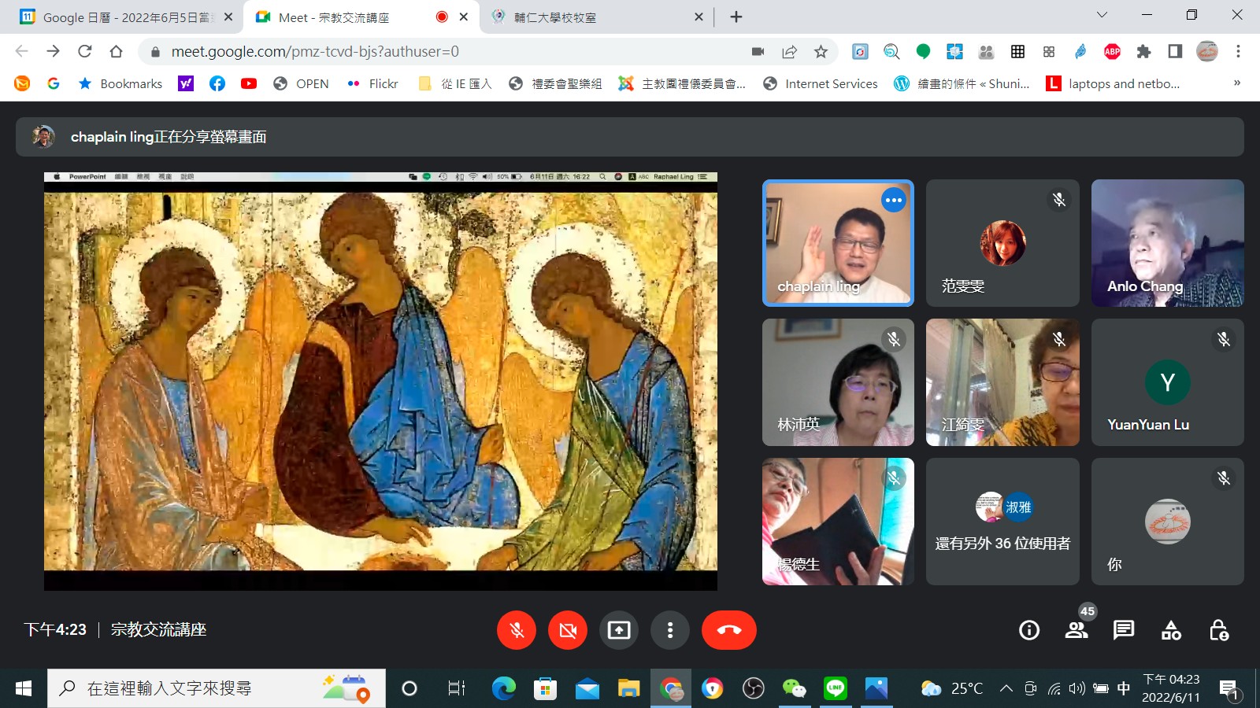
Task: Click the 還有另外 36 位使用者 tile
Action: tap(1002, 522)
